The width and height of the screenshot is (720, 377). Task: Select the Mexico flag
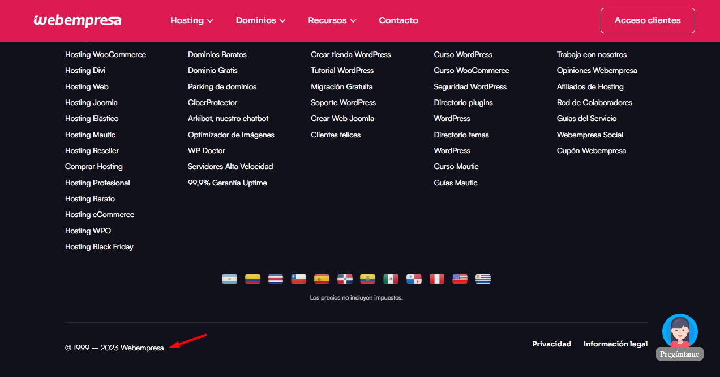pyautogui.click(x=391, y=279)
